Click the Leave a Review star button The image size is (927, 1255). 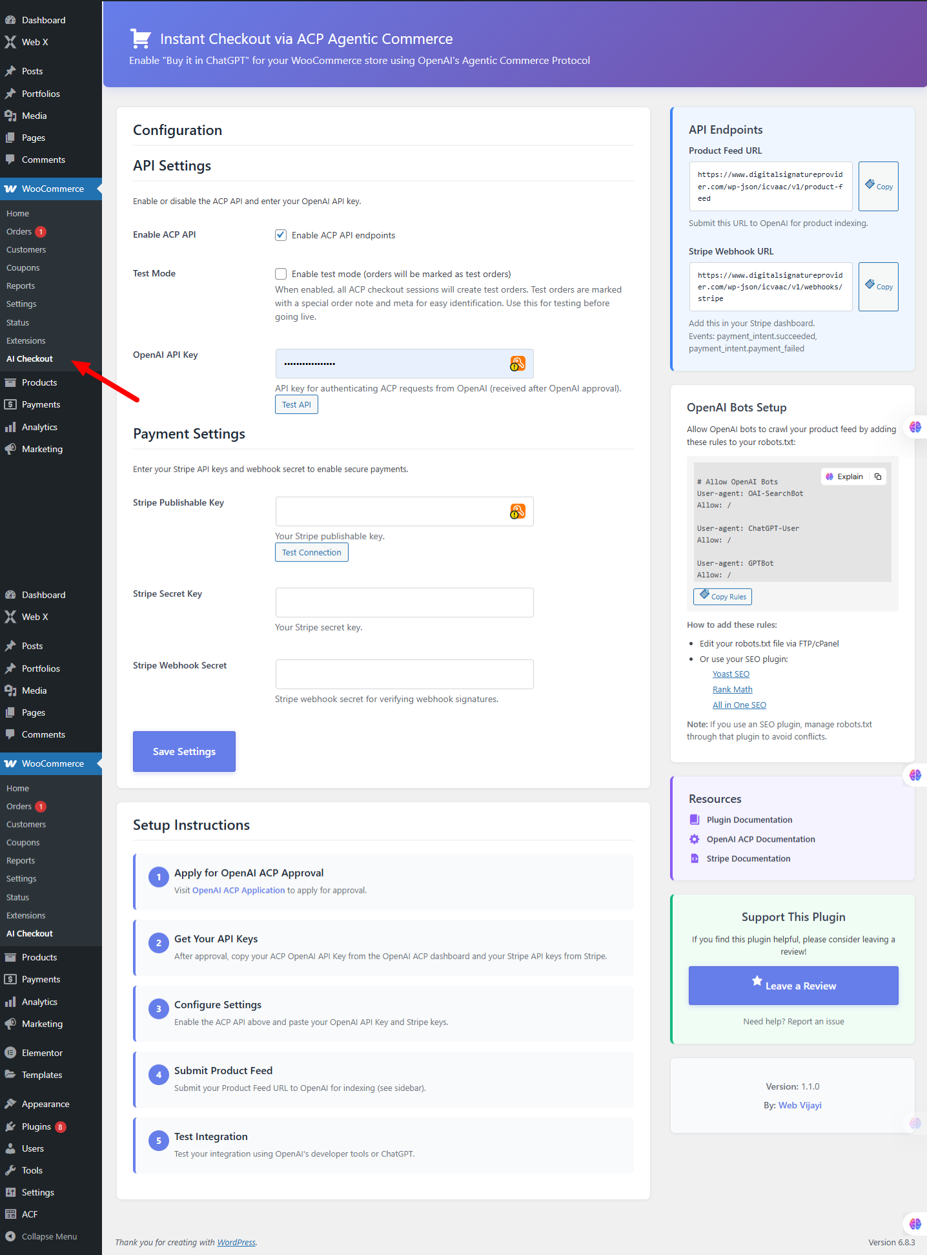pyautogui.click(x=793, y=986)
